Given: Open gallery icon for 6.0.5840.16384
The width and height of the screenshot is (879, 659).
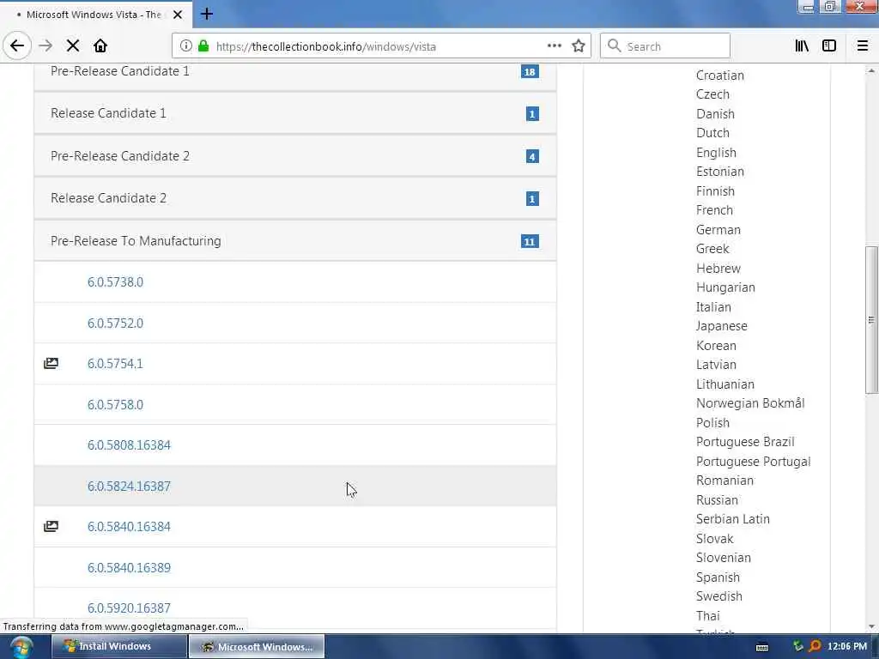Looking at the screenshot, I should (x=51, y=526).
